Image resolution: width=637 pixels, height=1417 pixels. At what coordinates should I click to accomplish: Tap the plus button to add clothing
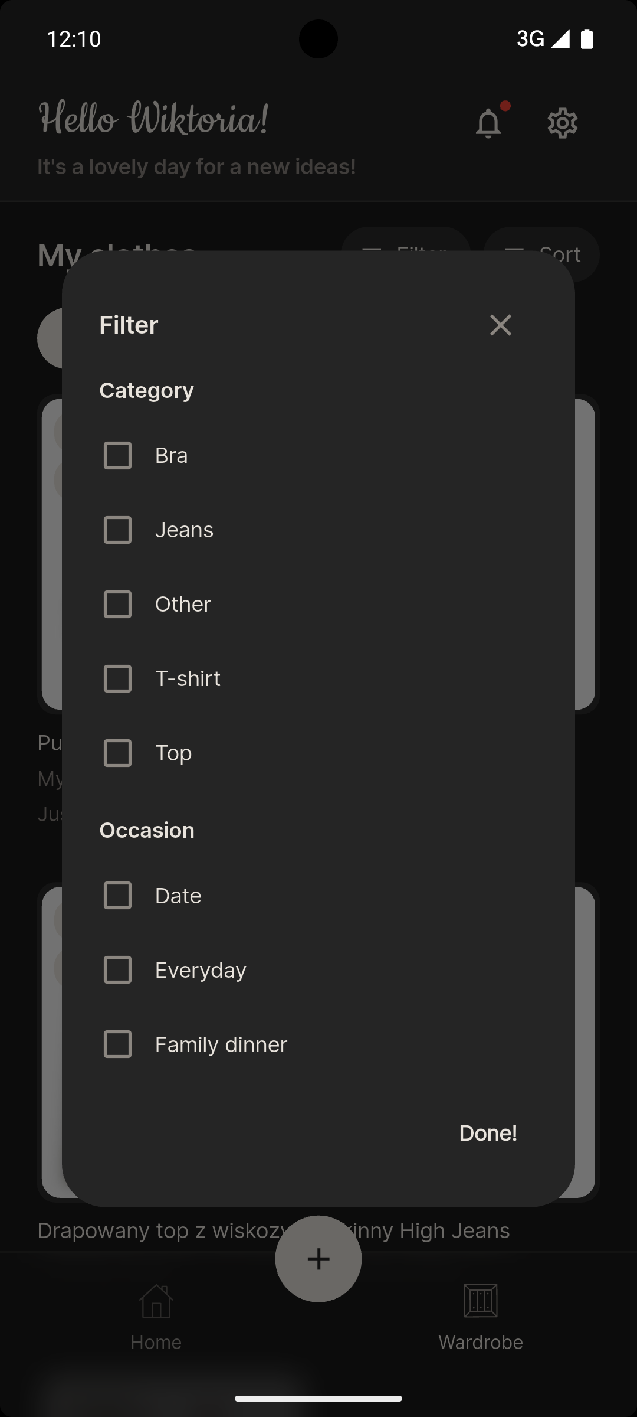(318, 1258)
